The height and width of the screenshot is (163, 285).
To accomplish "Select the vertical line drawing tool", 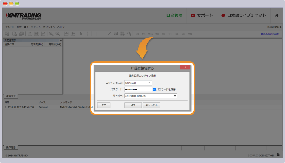I will pos(96,34).
